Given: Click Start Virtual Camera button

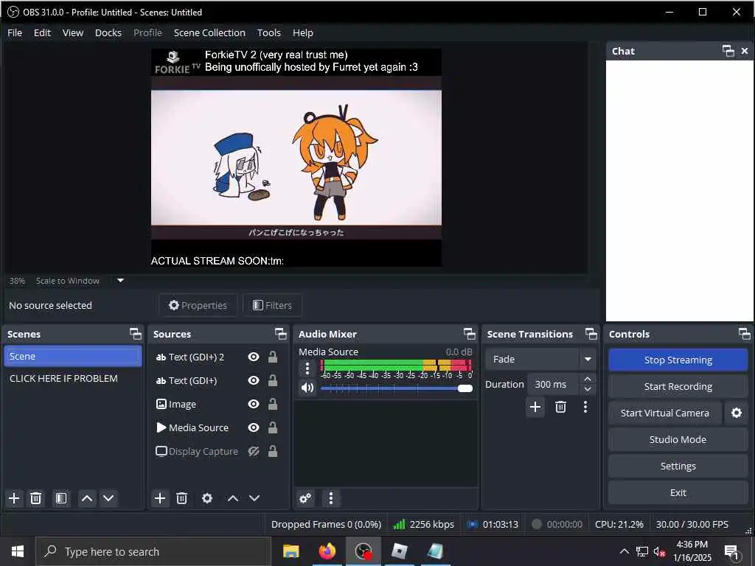Looking at the screenshot, I should click(665, 413).
